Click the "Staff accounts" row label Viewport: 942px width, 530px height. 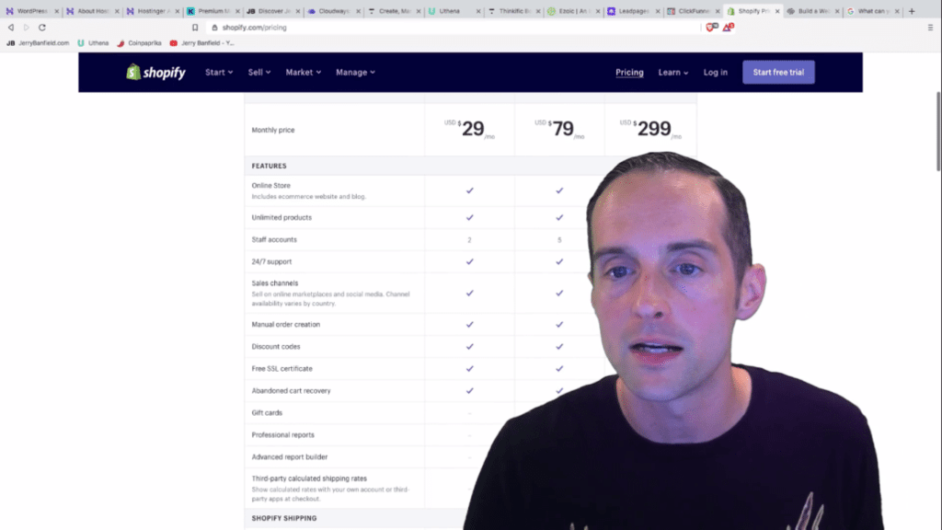coord(274,240)
